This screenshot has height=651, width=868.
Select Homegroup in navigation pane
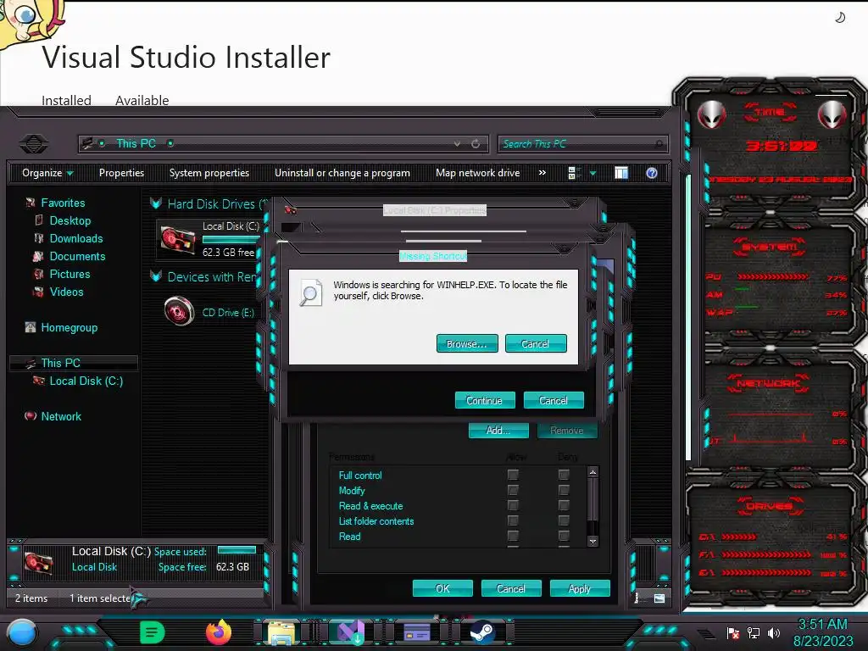(69, 328)
